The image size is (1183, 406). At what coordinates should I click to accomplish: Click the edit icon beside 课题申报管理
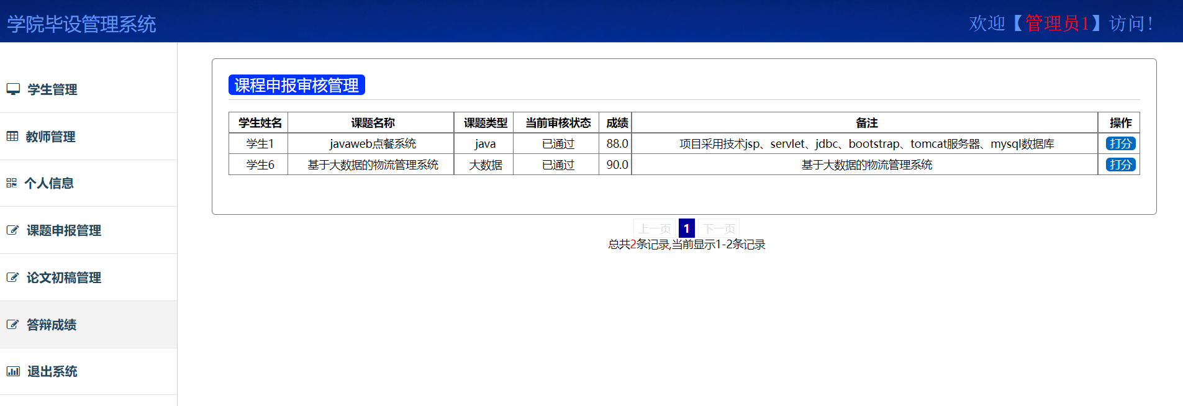click(x=12, y=230)
